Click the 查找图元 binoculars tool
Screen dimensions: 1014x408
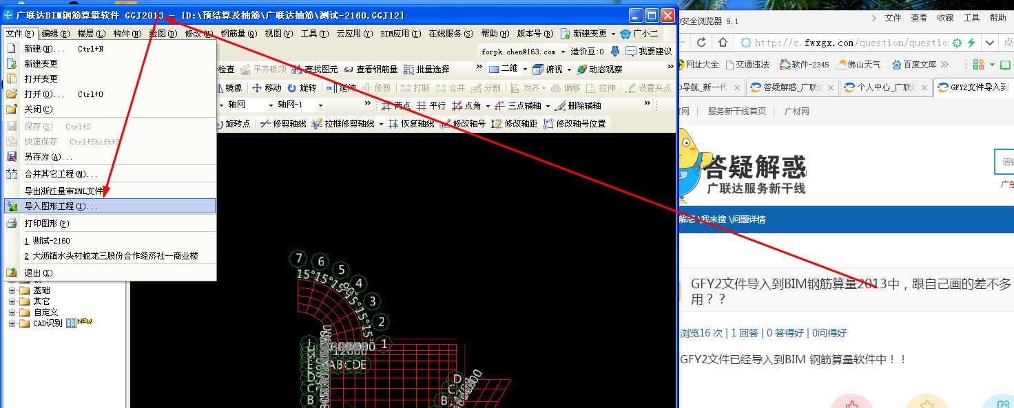point(315,69)
